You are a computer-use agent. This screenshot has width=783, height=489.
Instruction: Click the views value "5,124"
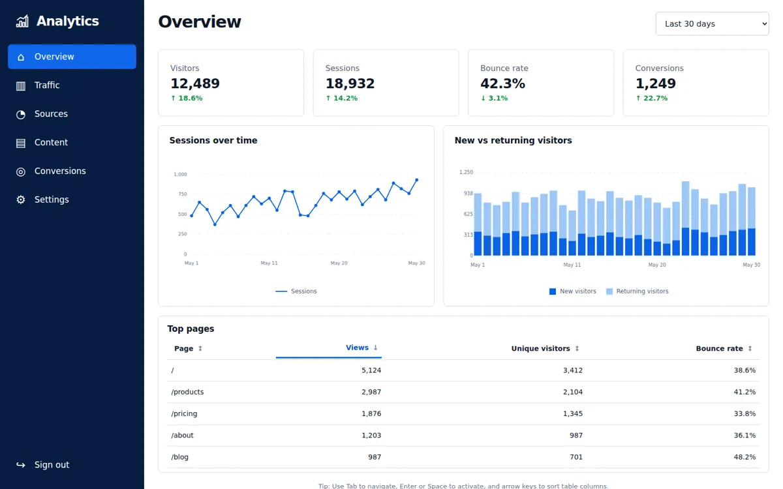pyautogui.click(x=371, y=370)
